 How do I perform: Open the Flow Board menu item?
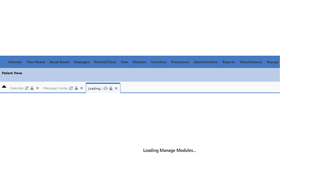pos(36,62)
